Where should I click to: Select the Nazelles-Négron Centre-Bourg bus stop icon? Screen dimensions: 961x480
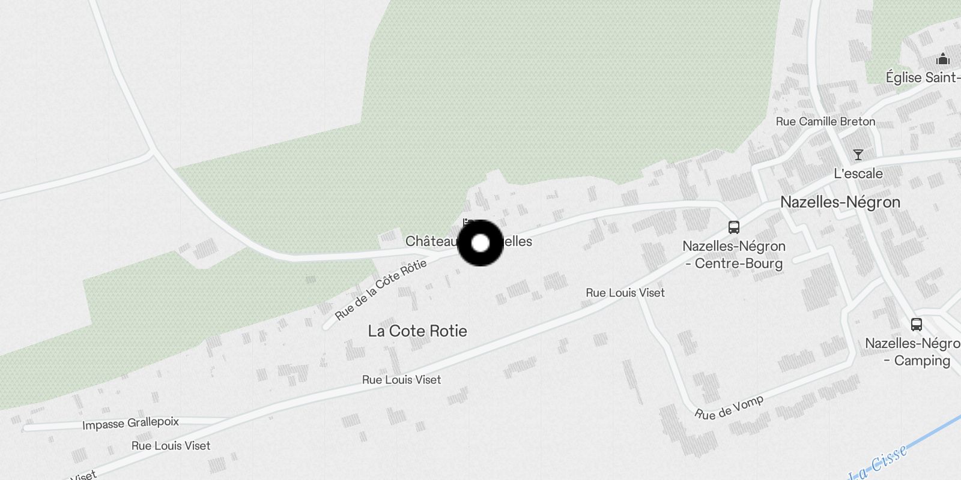(x=733, y=227)
